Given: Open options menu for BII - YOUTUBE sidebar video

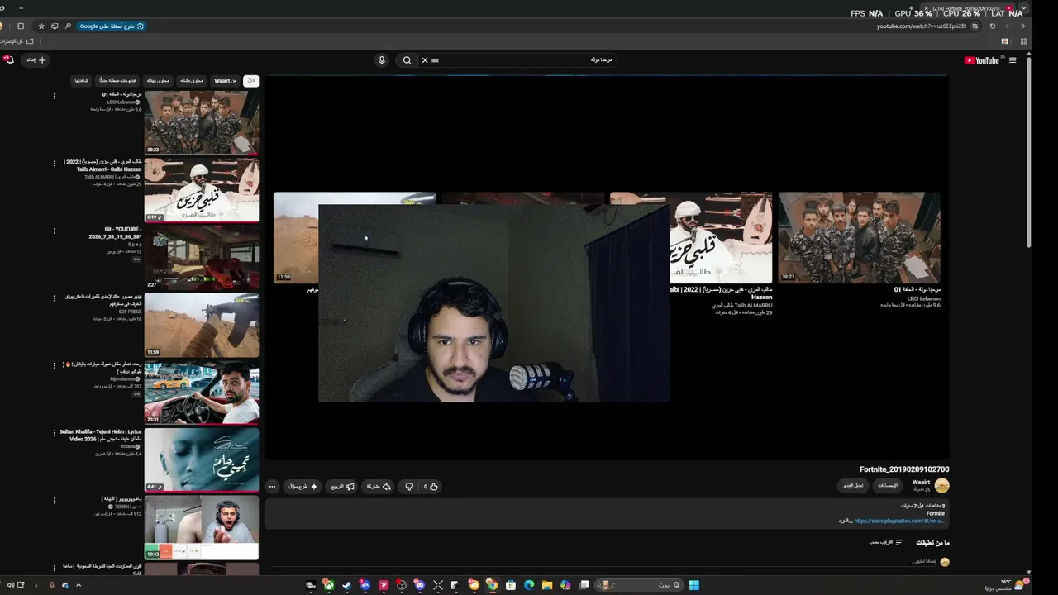Looking at the screenshot, I should tap(55, 231).
